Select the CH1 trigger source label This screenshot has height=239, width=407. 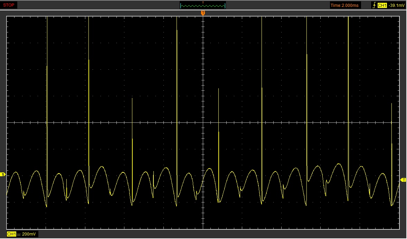(382, 5)
